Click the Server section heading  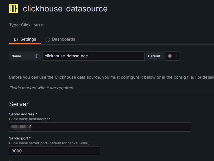[19, 104]
